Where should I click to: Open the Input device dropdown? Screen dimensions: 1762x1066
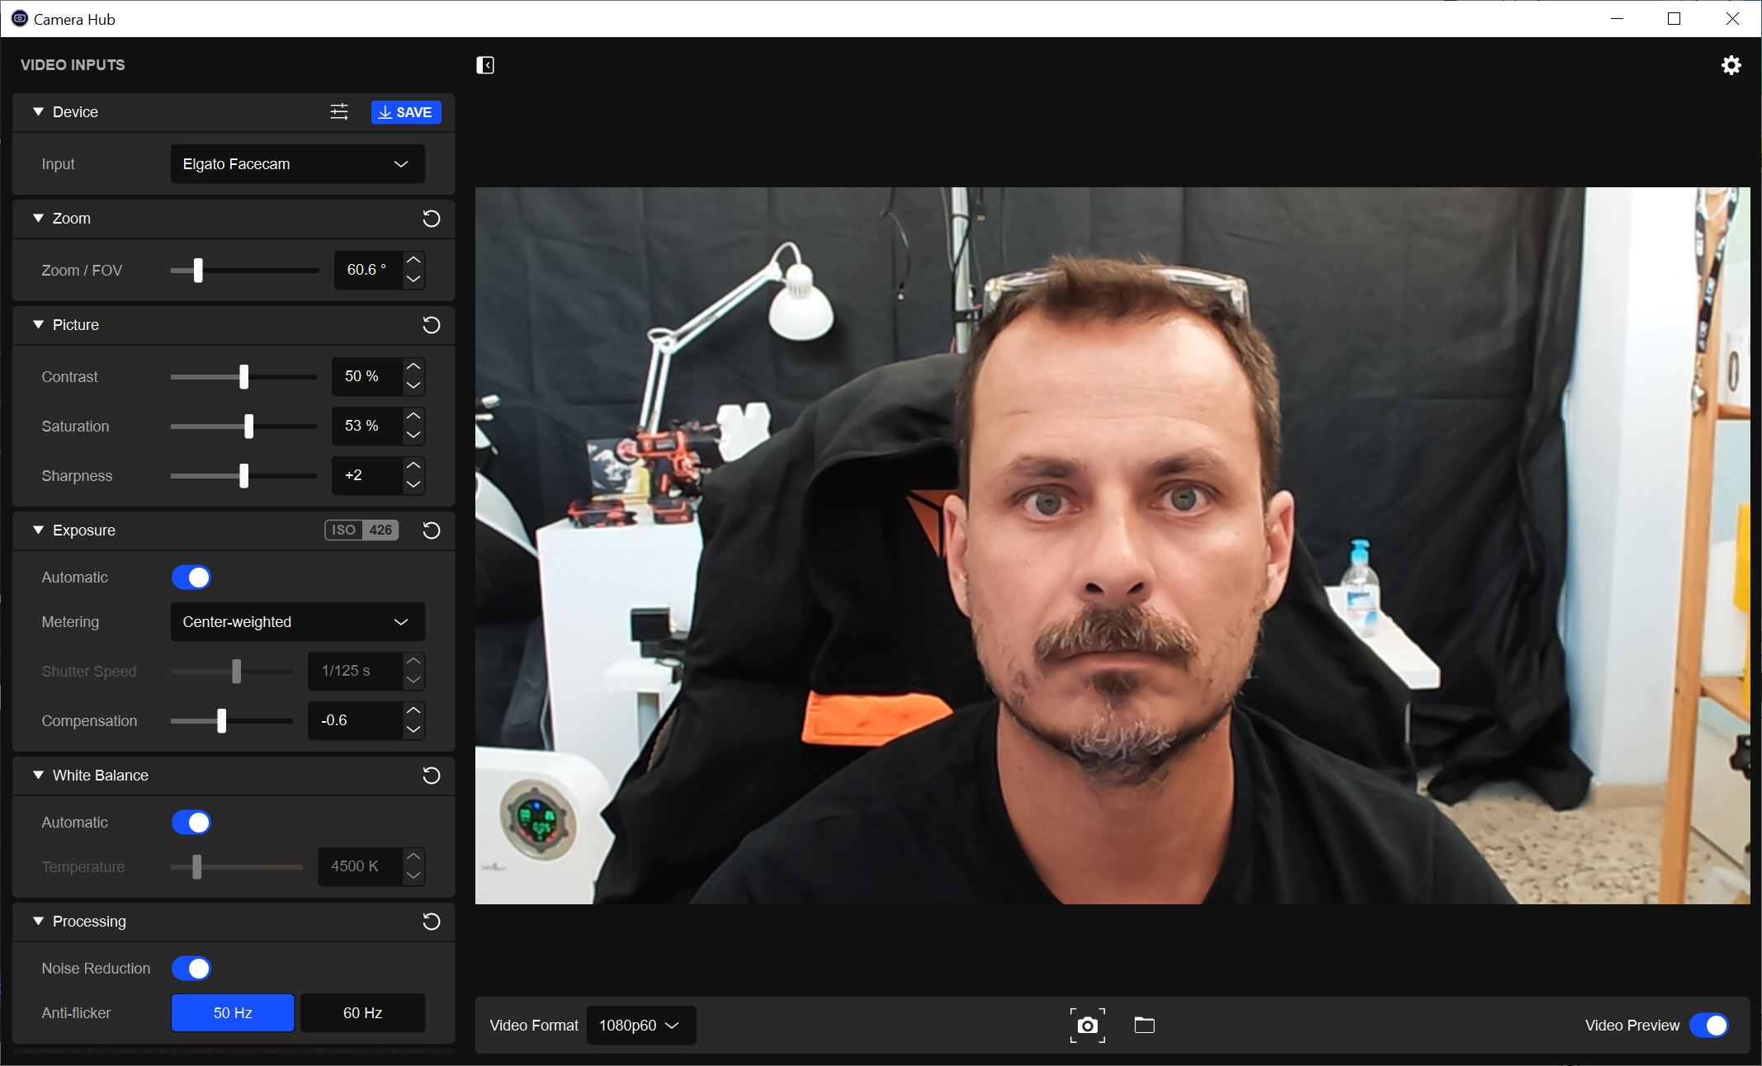297,164
